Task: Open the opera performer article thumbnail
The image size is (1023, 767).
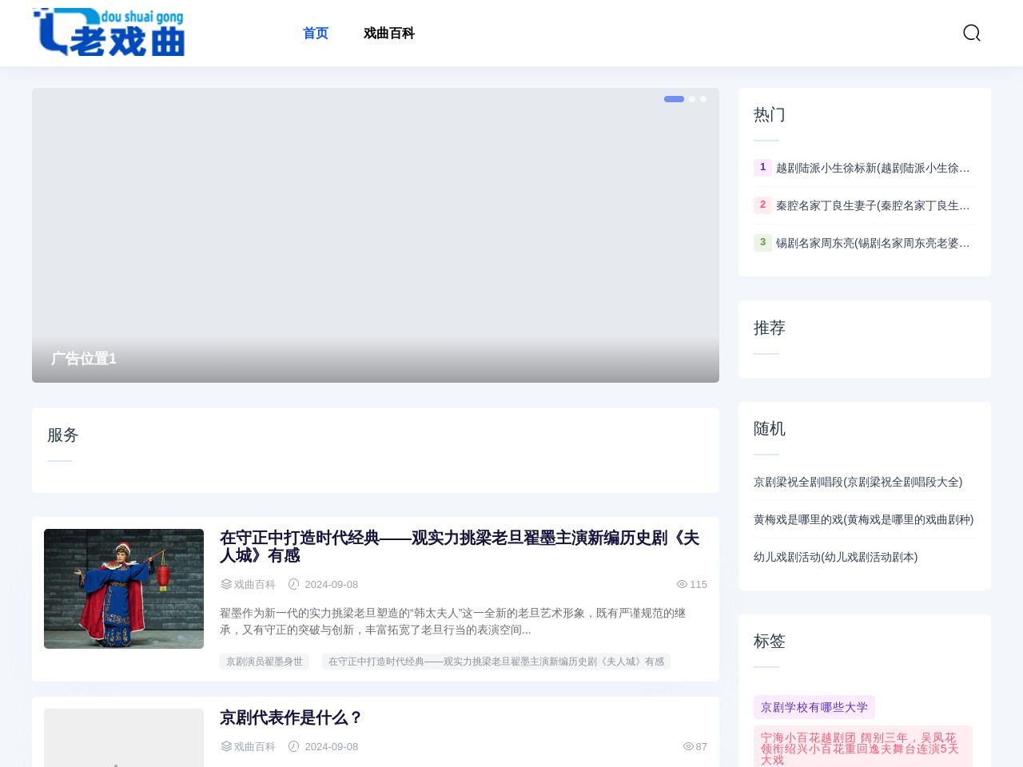Action: point(124,589)
